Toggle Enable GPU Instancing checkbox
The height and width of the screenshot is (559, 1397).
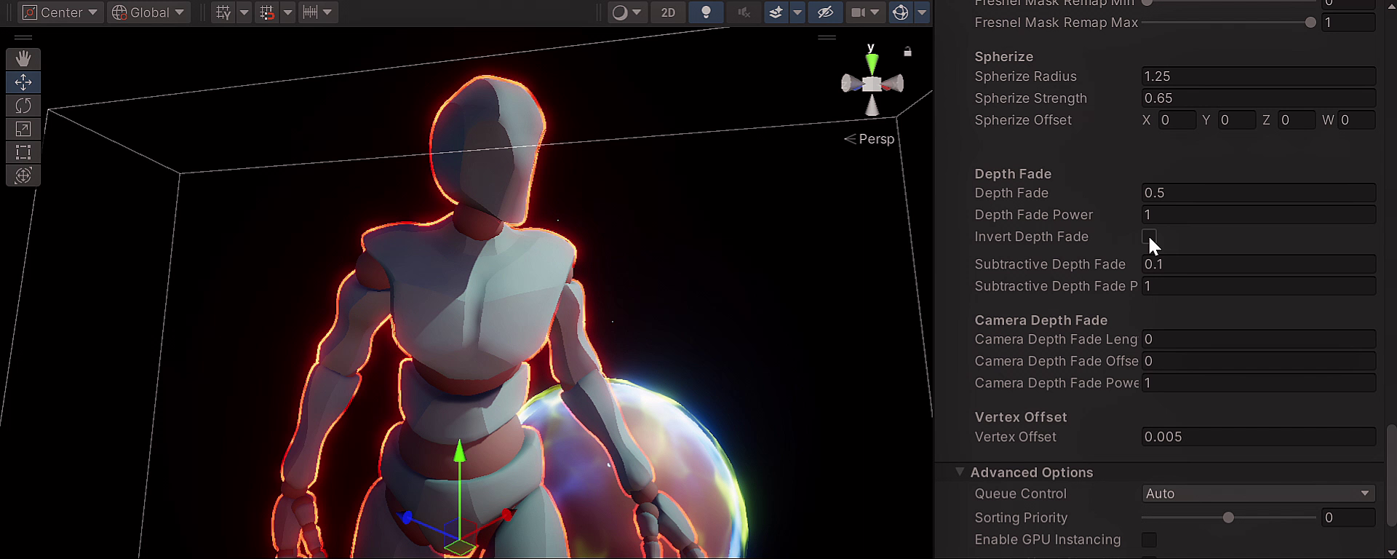pos(1149,539)
